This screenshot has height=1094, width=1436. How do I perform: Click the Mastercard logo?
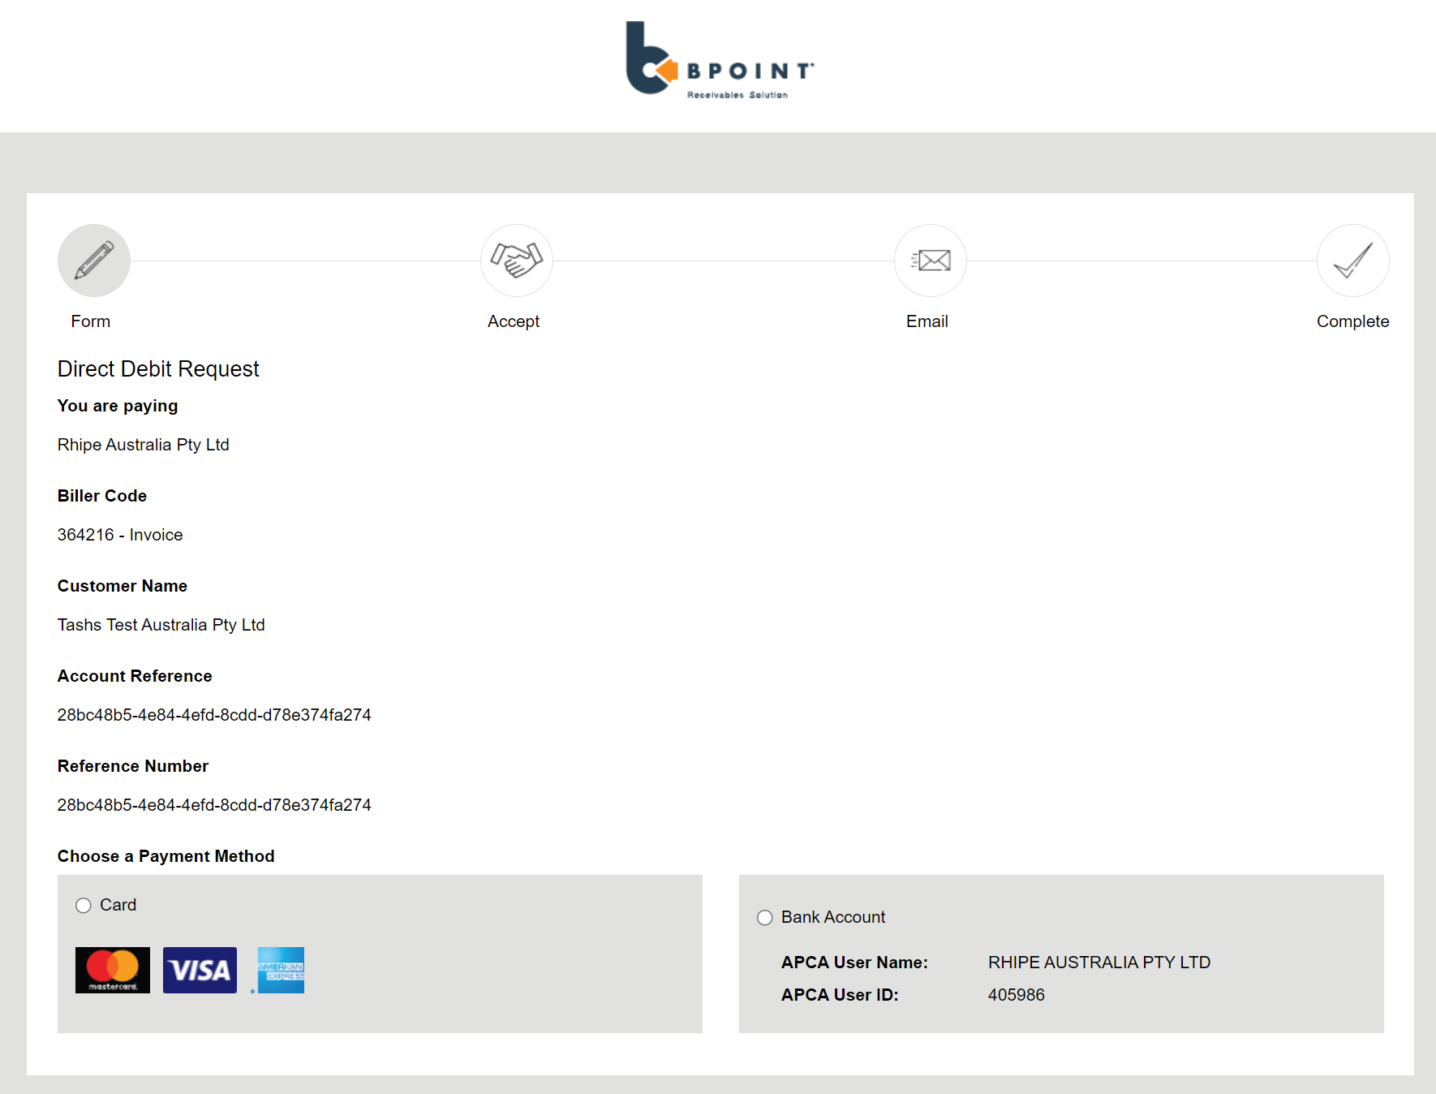[113, 970]
